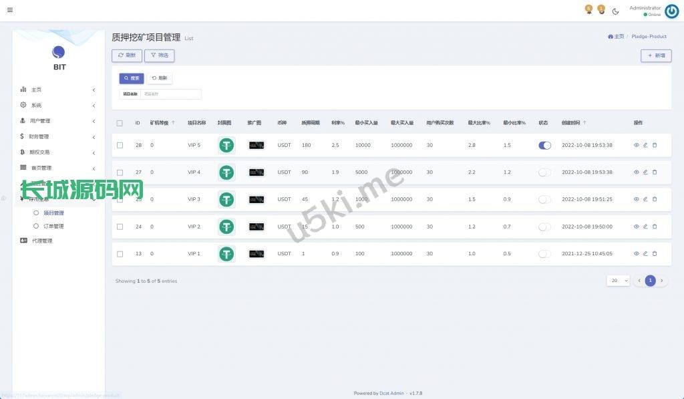Delete the VIP 3 row with trash icon
The width and height of the screenshot is (684, 399).
click(655, 199)
